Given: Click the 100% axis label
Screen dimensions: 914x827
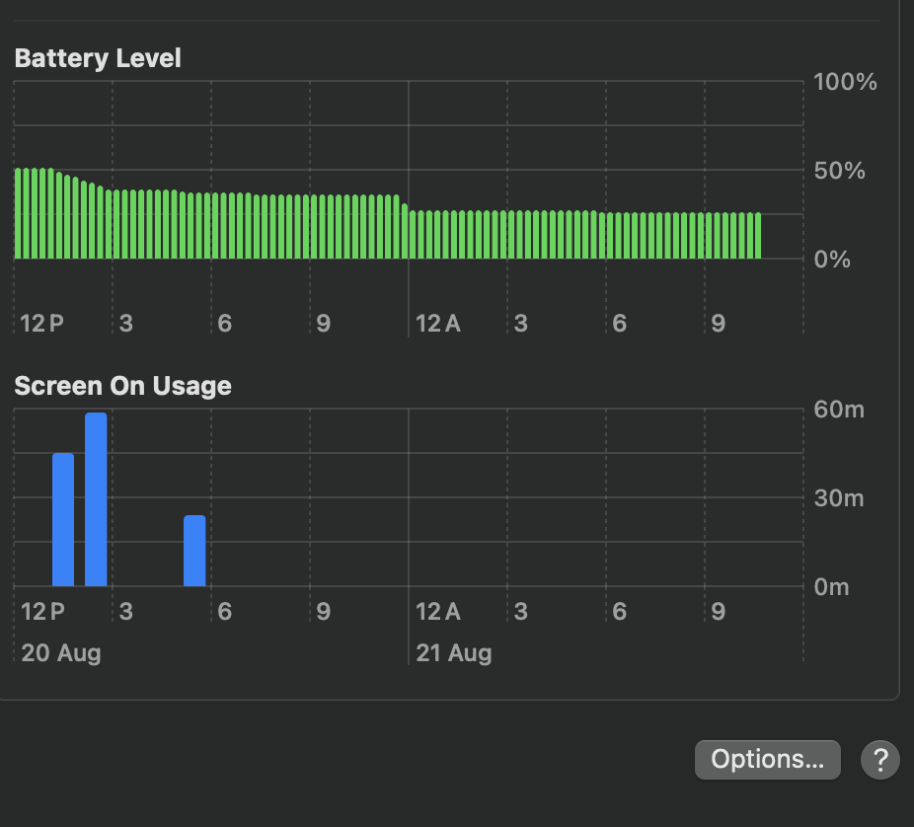Looking at the screenshot, I should click(845, 82).
